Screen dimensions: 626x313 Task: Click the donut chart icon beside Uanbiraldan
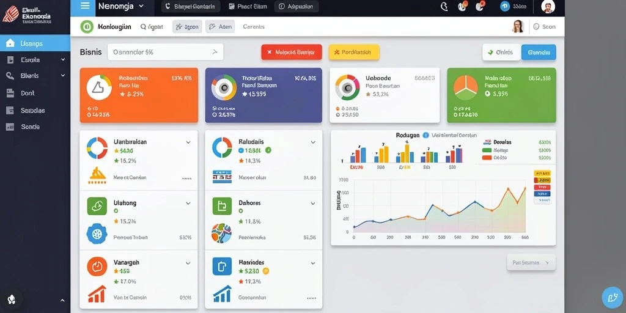[x=97, y=148]
